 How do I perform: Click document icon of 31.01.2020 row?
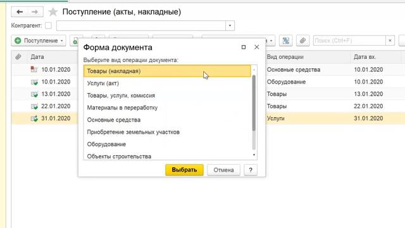pos(34,118)
